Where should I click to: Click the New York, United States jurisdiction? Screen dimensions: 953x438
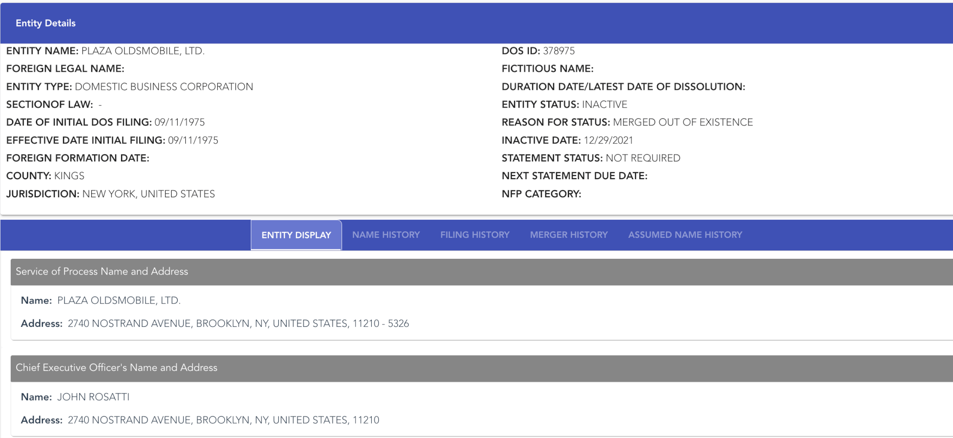pyautogui.click(x=148, y=194)
